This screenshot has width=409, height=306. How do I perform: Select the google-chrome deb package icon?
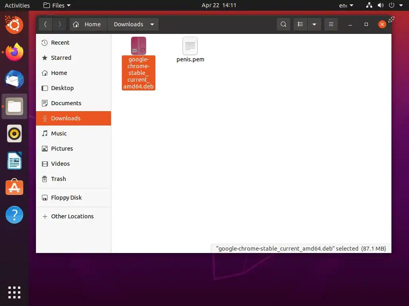pos(139,46)
